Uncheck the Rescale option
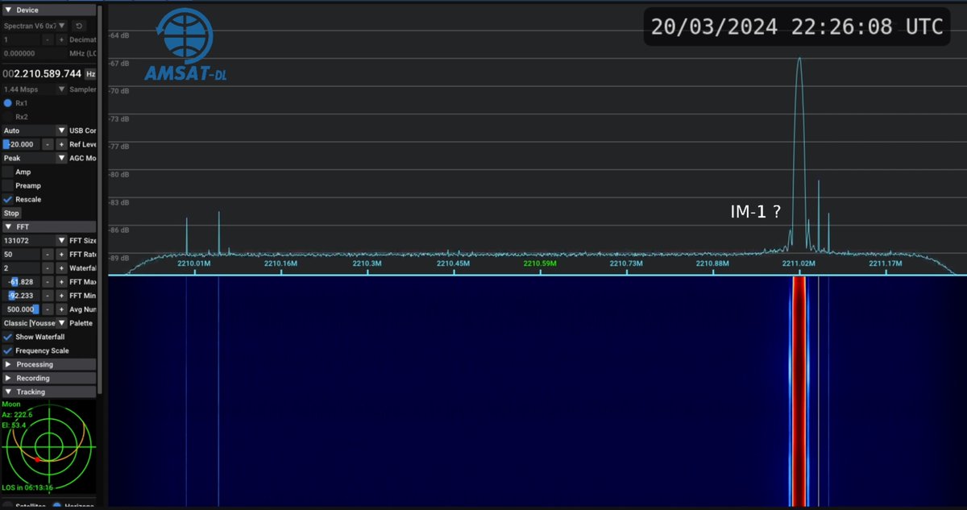The width and height of the screenshot is (967, 510). (x=8, y=199)
